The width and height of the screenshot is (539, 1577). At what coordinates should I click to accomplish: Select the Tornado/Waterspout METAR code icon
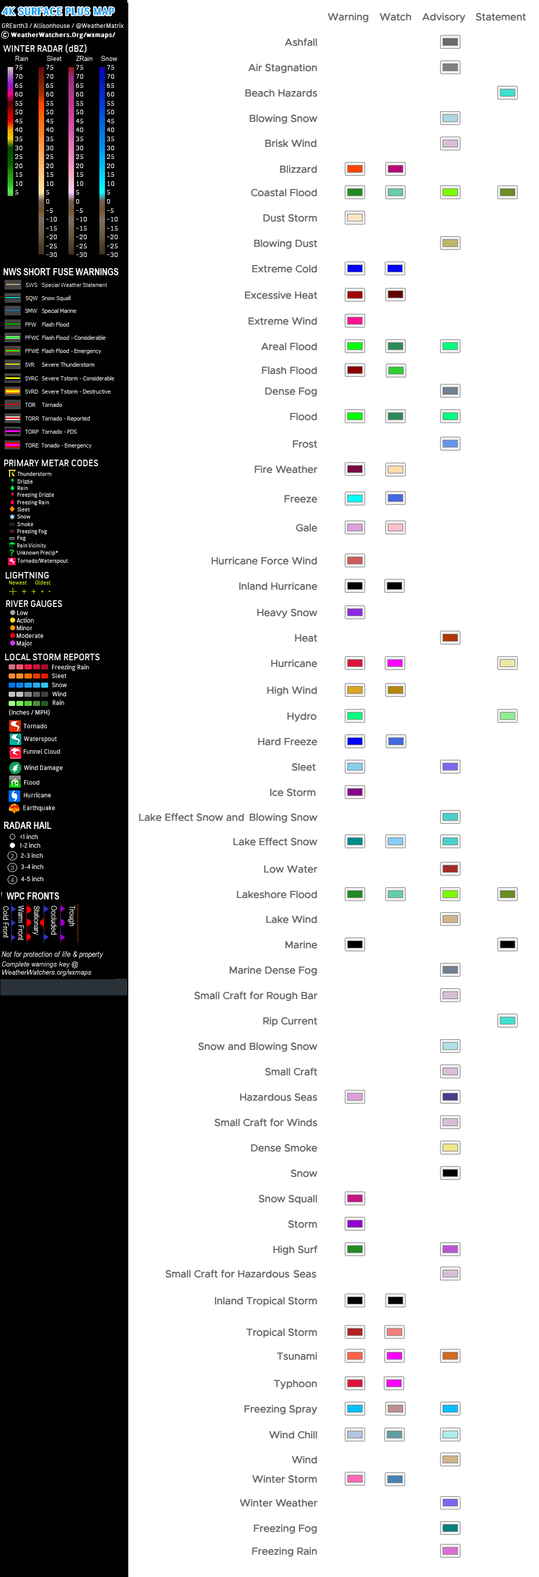[x=12, y=561]
